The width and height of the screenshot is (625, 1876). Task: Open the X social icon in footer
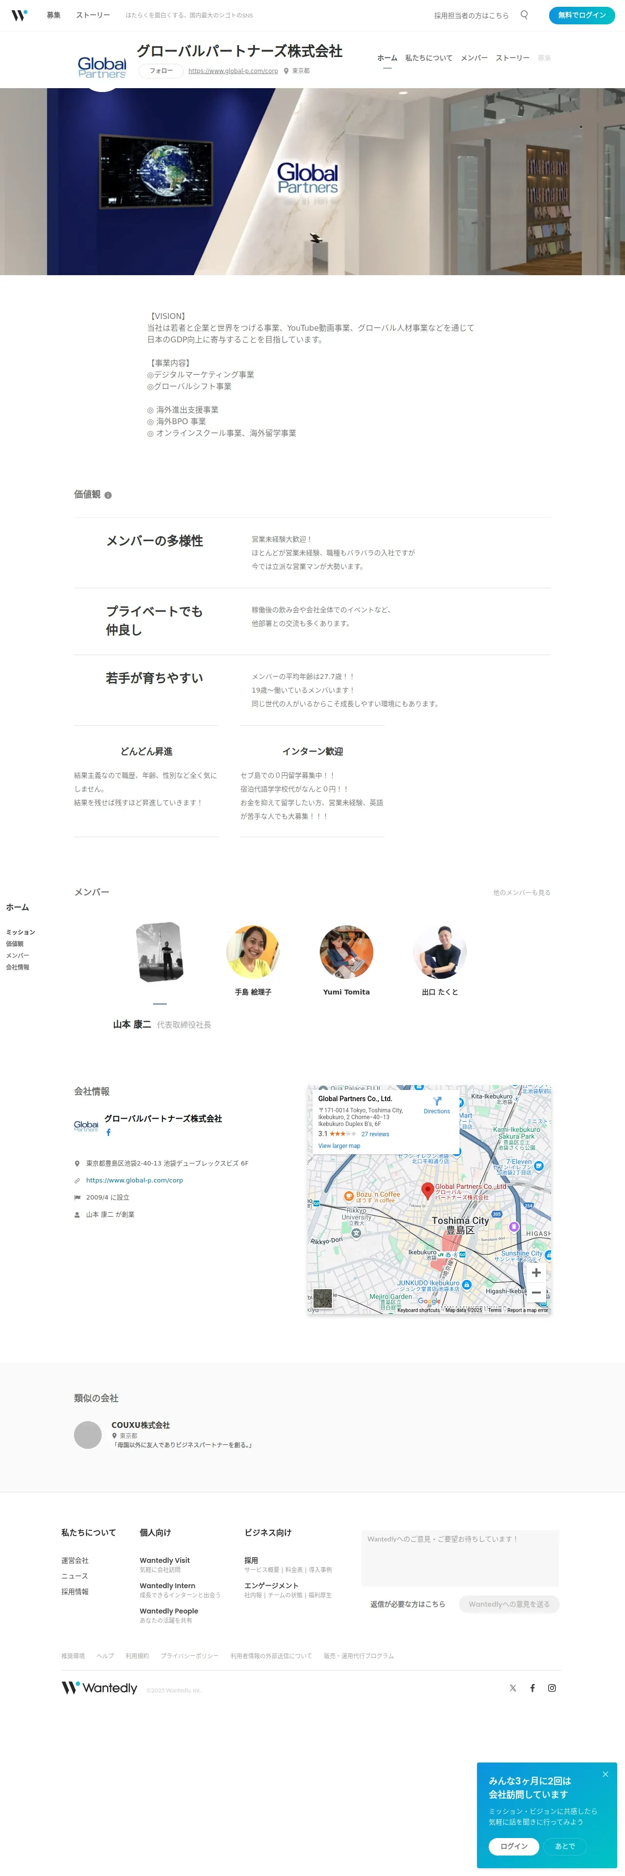pos(513,1688)
